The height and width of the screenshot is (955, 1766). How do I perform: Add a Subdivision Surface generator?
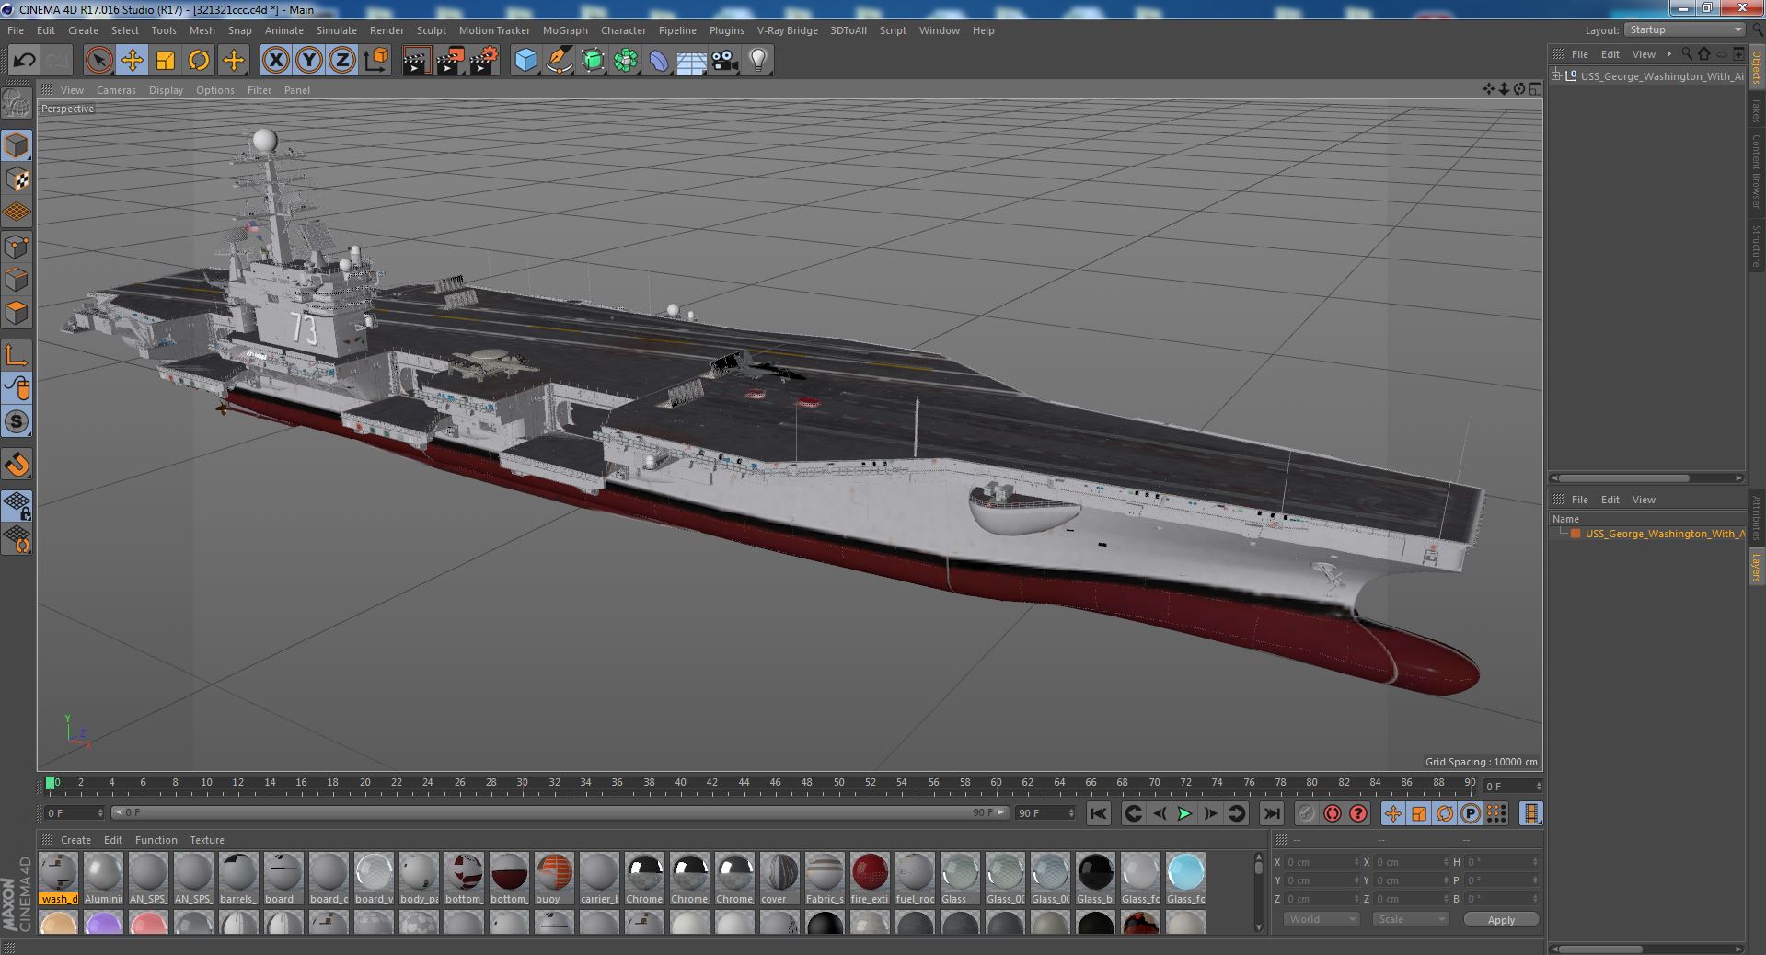(x=593, y=61)
